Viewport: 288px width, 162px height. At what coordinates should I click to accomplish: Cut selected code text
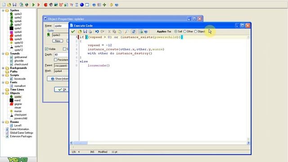click(109, 31)
